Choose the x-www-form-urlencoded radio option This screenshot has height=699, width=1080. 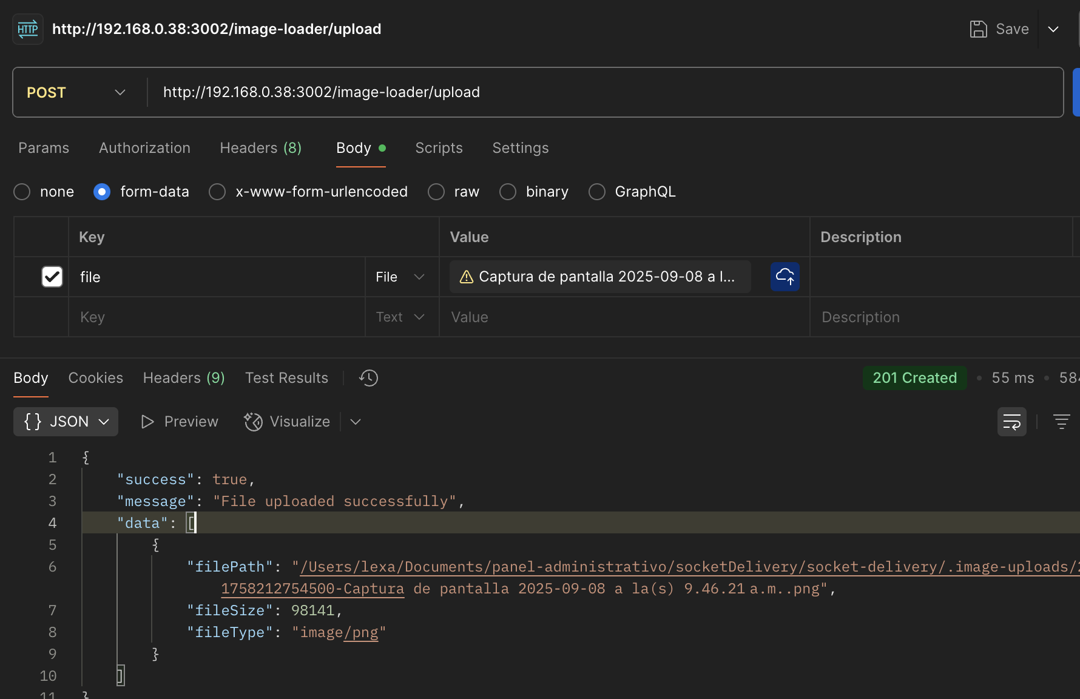pos(217,192)
